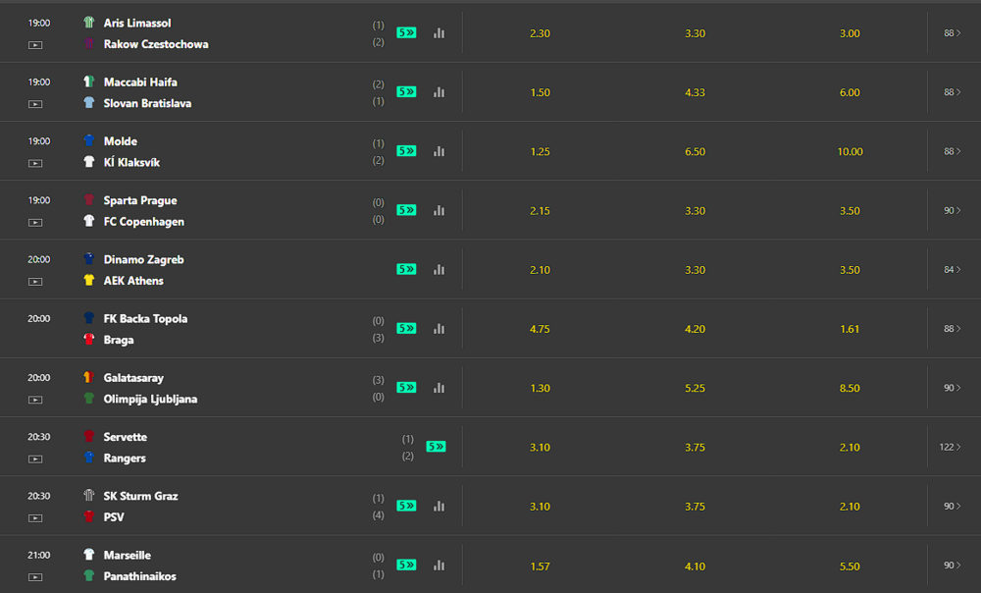981x593 pixels.
Task: Open stats chart for Maccabi Haifa match
Action: click(x=439, y=92)
